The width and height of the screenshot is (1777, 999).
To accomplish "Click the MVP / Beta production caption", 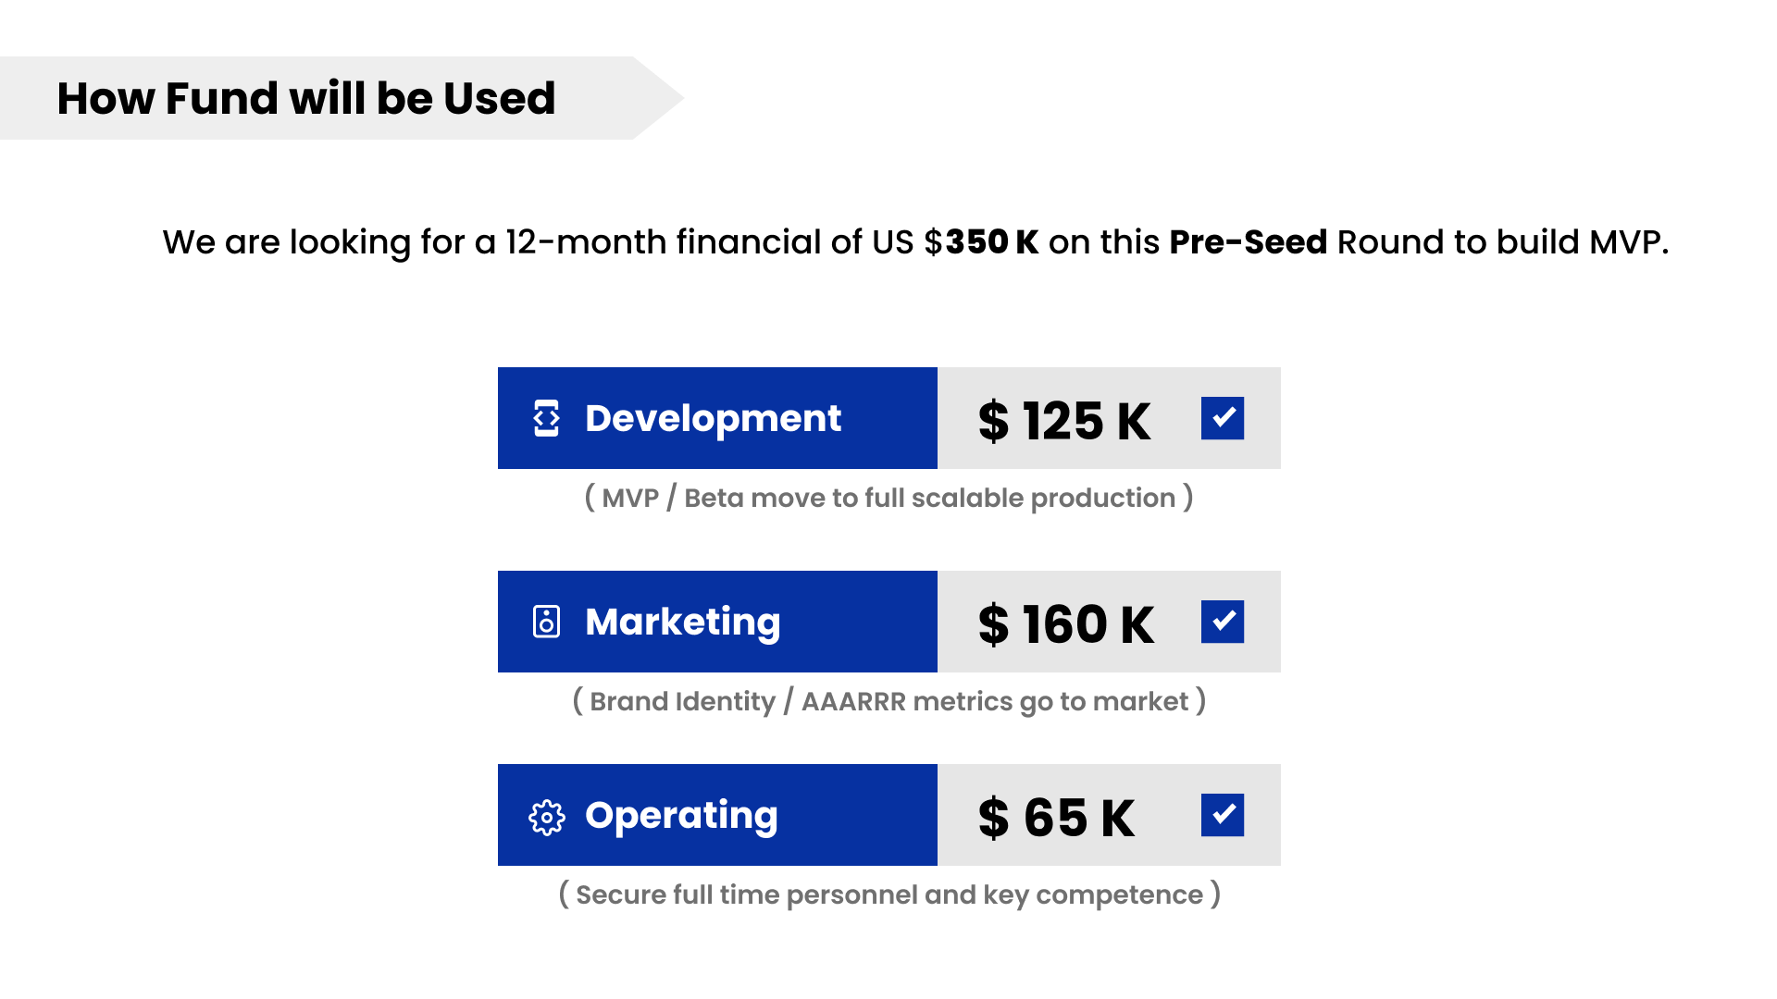I will [888, 498].
